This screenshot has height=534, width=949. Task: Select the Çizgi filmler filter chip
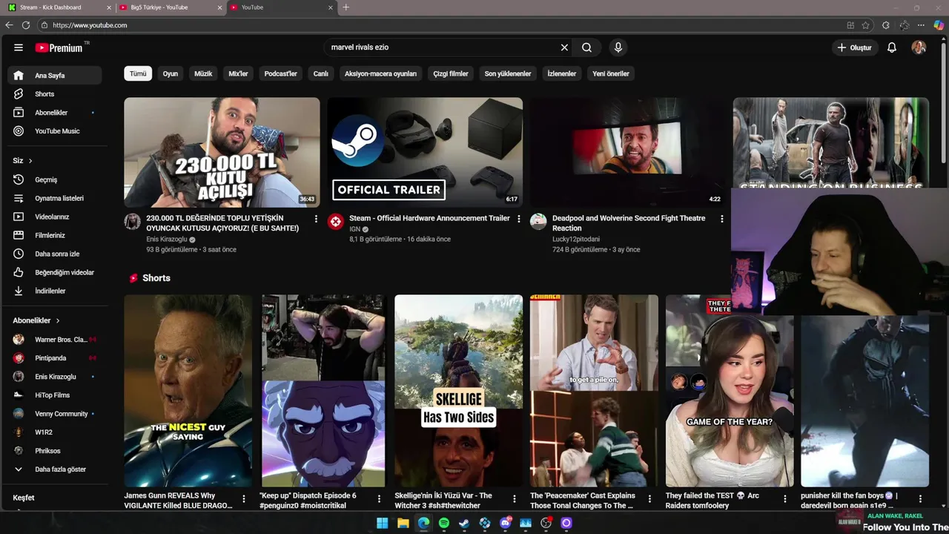tap(451, 73)
